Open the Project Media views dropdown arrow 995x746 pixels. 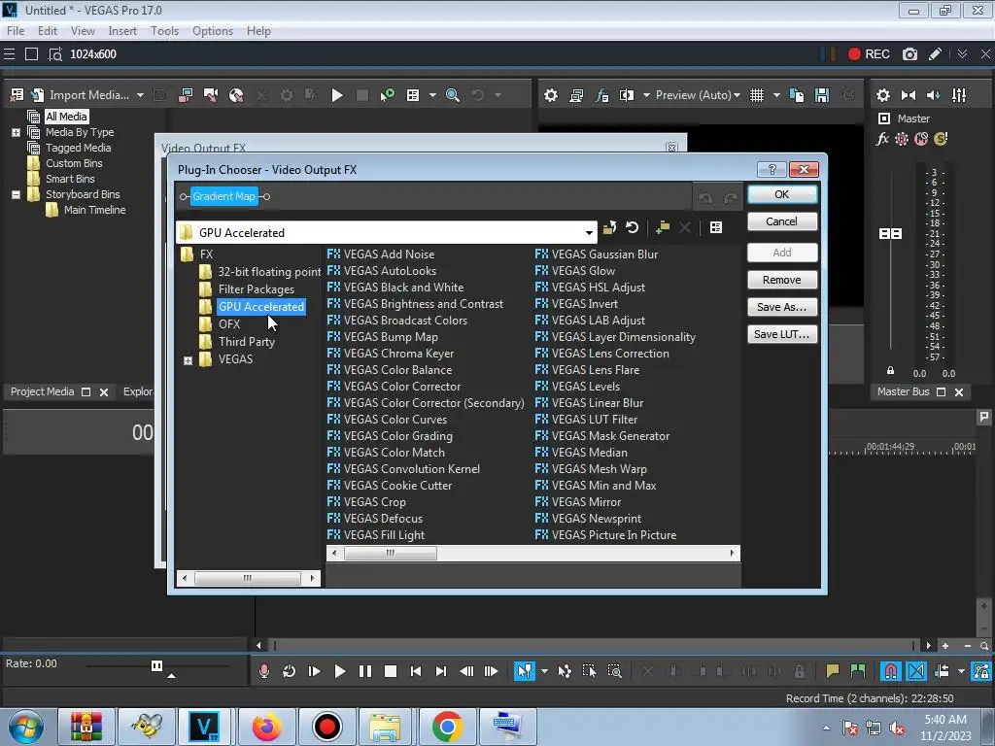[432, 95]
